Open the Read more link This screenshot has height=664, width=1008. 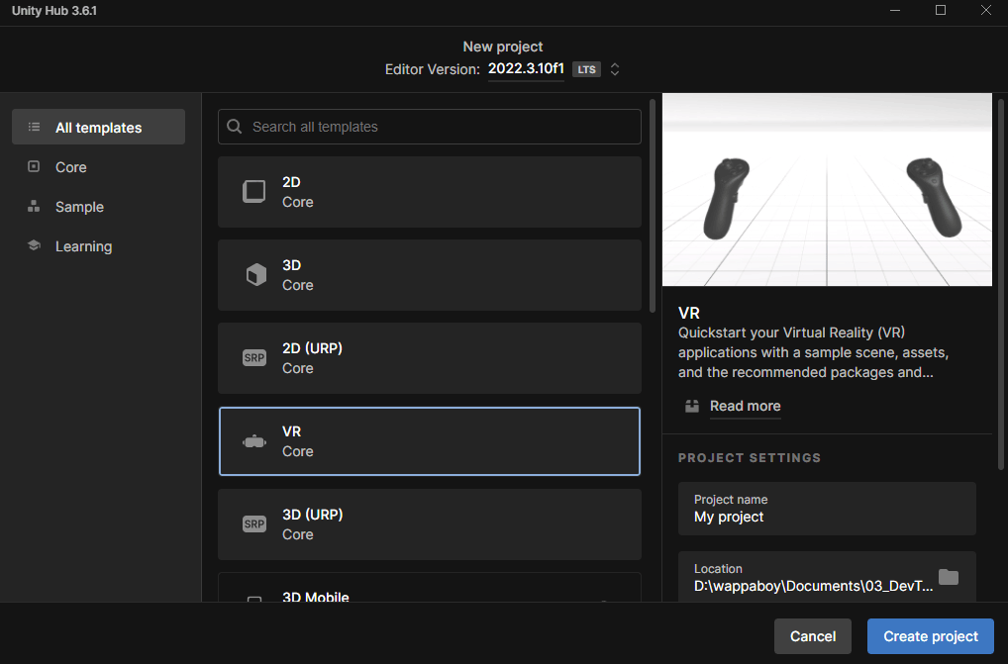pyautogui.click(x=745, y=406)
